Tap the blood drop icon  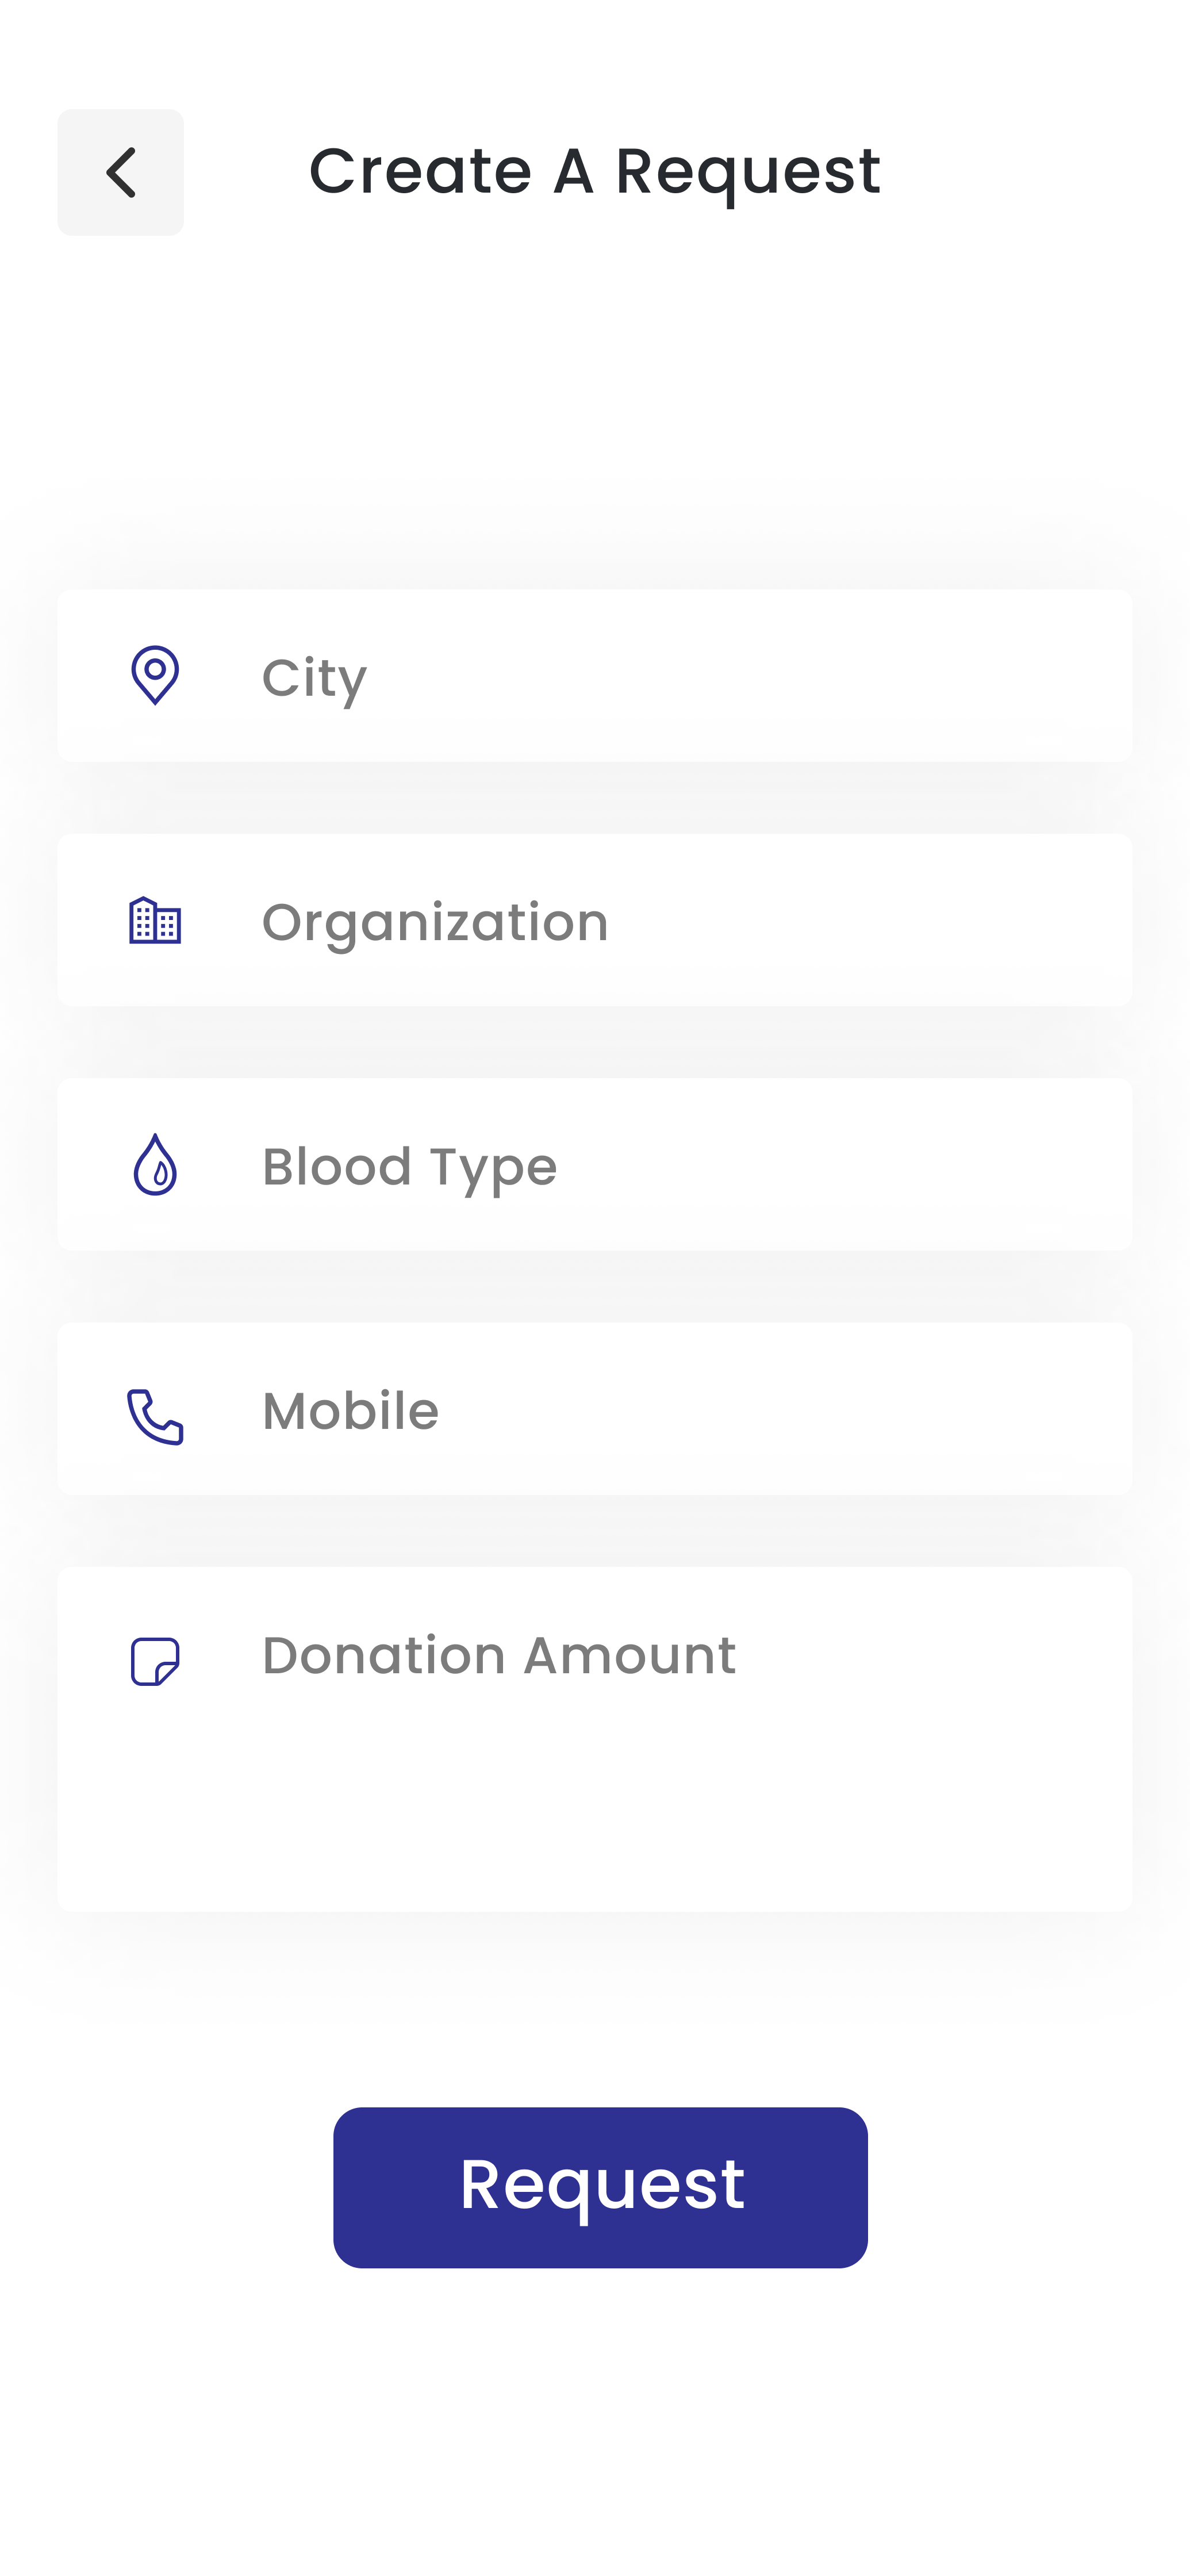coord(155,1164)
